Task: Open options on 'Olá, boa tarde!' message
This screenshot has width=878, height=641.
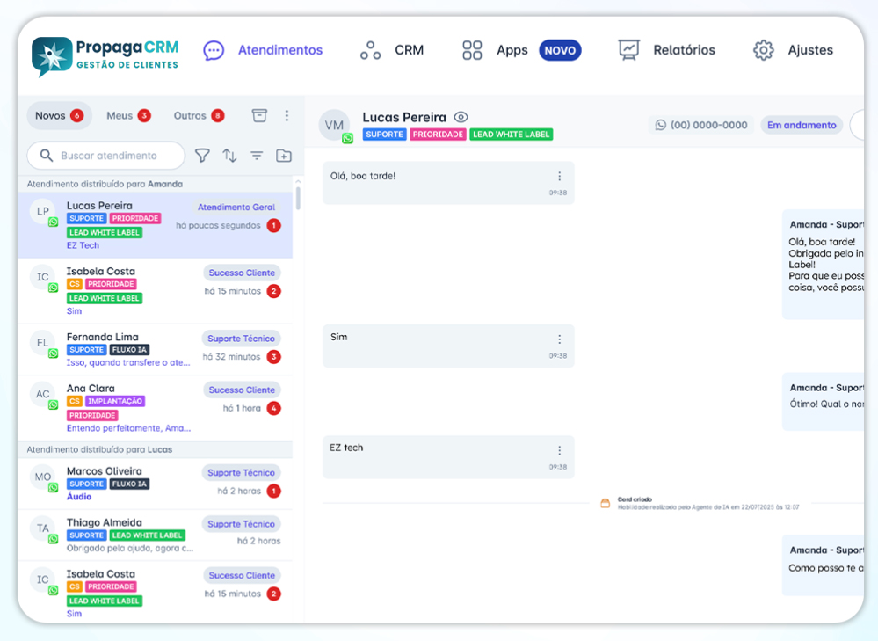Action: coord(559,177)
